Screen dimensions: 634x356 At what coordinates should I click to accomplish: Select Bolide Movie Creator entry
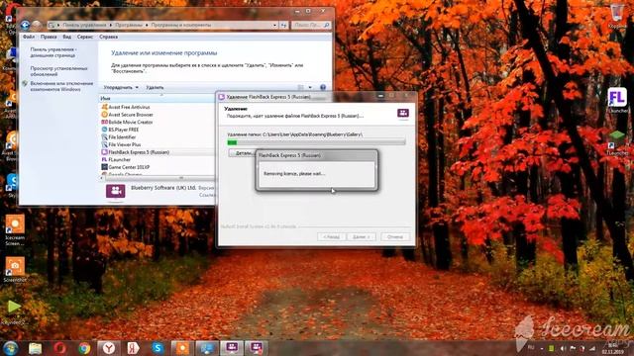(x=127, y=122)
